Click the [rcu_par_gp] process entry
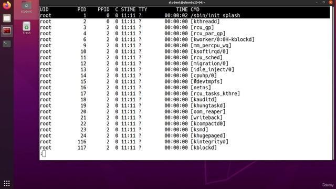Image resolution: width=336 pixels, height=189 pixels. tap(208, 34)
